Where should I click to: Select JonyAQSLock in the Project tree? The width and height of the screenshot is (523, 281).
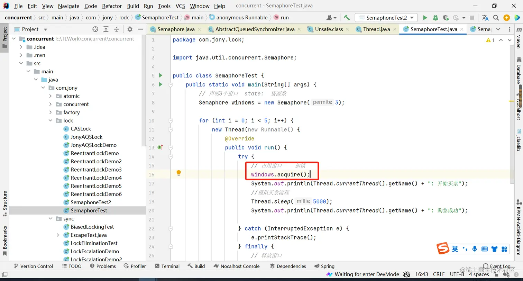pyautogui.click(x=86, y=137)
